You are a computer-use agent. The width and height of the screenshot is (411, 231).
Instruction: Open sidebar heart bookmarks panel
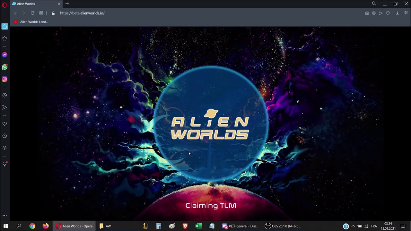pos(5,124)
